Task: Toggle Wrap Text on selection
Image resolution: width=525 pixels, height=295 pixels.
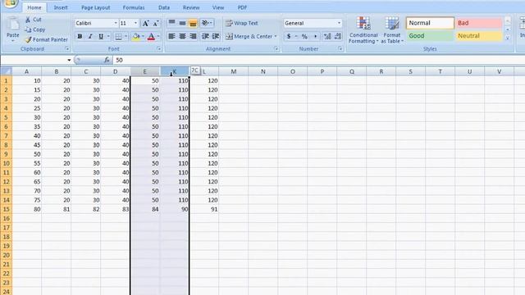Action: pyautogui.click(x=241, y=23)
